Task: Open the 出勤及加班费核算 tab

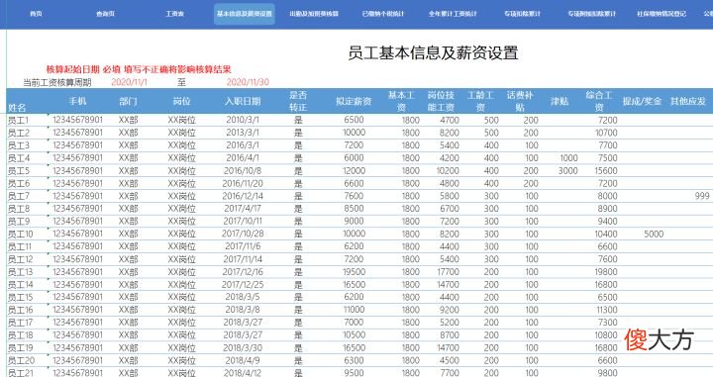Action: tap(314, 14)
